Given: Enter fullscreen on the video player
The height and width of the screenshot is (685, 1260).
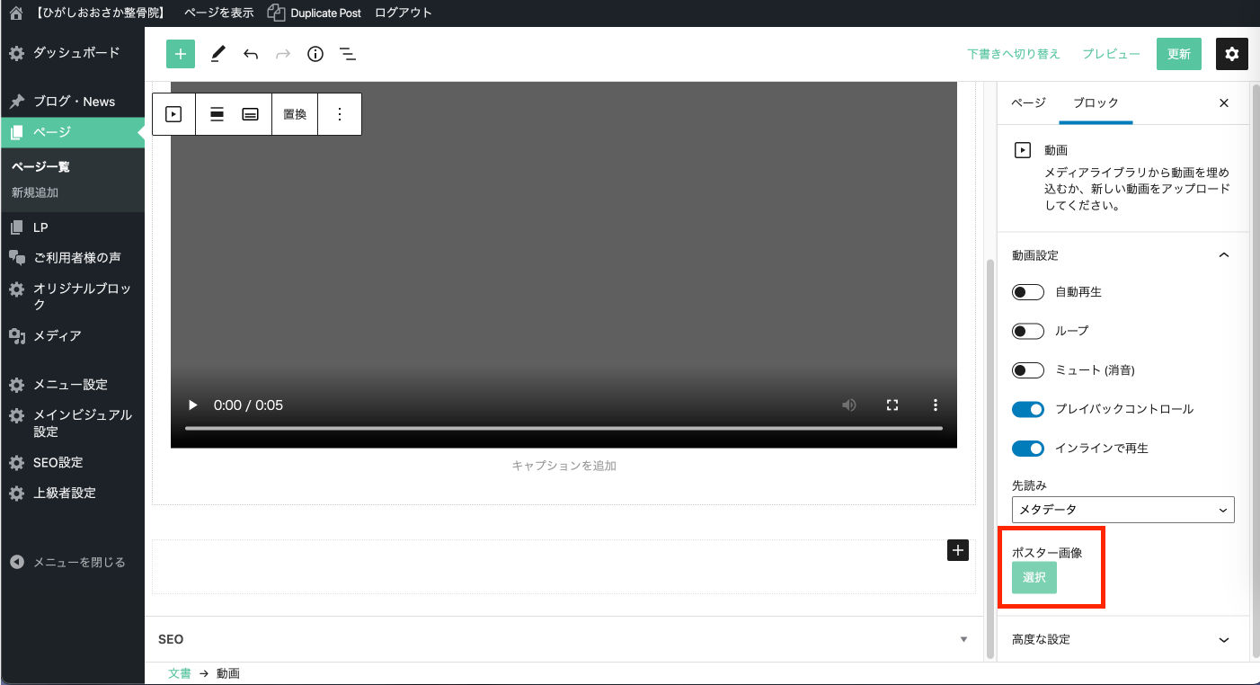Looking at the screenshot, I should 892,405.
